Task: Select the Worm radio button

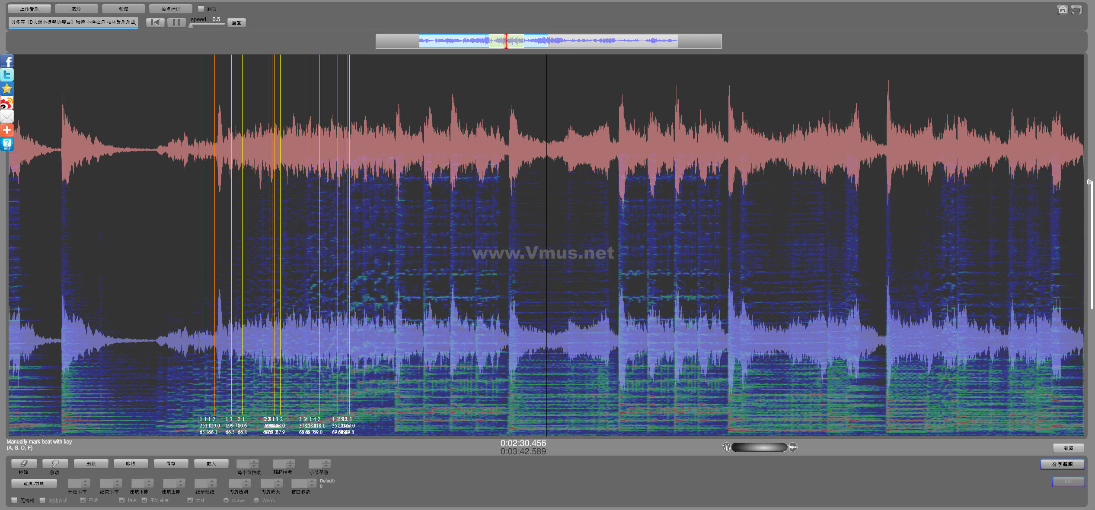Action: [256, 500]
